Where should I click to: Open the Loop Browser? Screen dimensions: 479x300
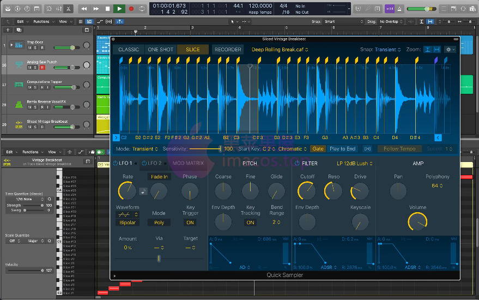463,9
